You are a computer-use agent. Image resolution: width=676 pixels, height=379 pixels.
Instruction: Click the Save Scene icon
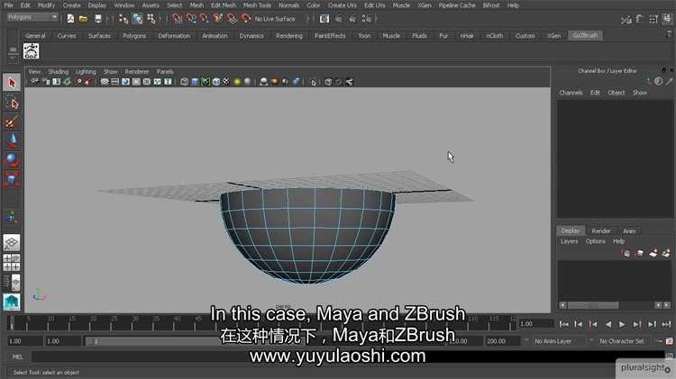click(98, 19)
